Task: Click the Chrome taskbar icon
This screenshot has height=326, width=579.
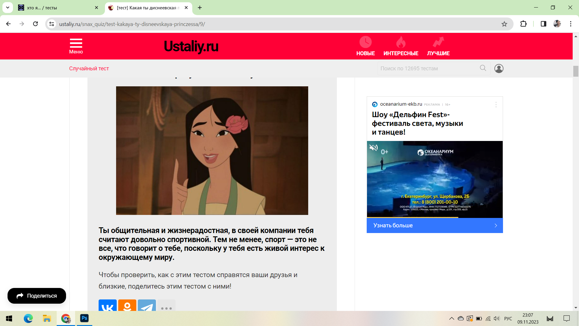Action: (65, 318)
